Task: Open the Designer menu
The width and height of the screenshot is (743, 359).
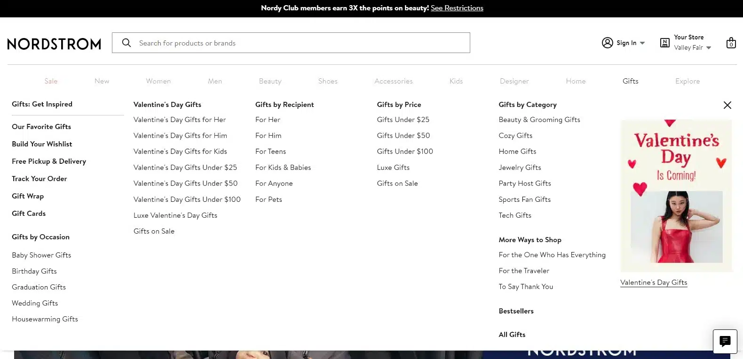Action: [x=514, y=81]
